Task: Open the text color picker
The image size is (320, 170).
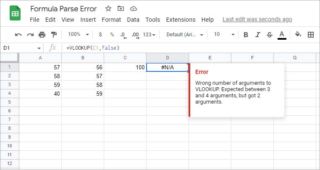Action: click(x=282, y=35)
